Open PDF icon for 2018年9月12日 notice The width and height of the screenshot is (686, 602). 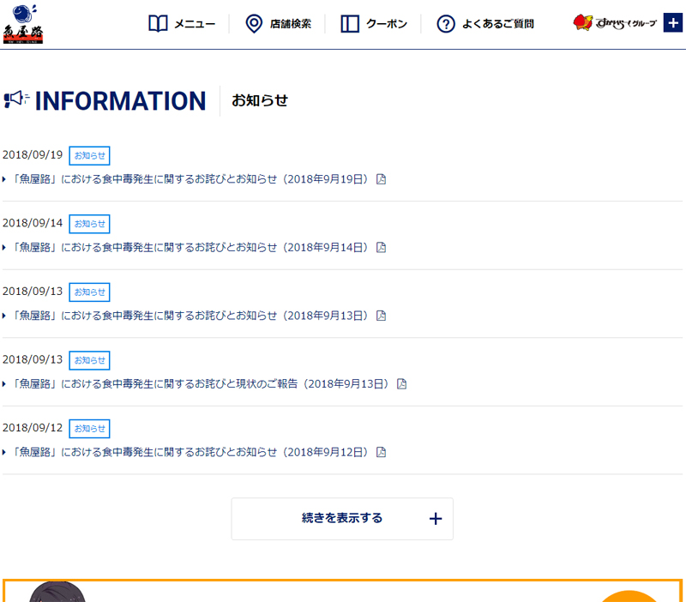pyautogui.click(x=381, y=453)
